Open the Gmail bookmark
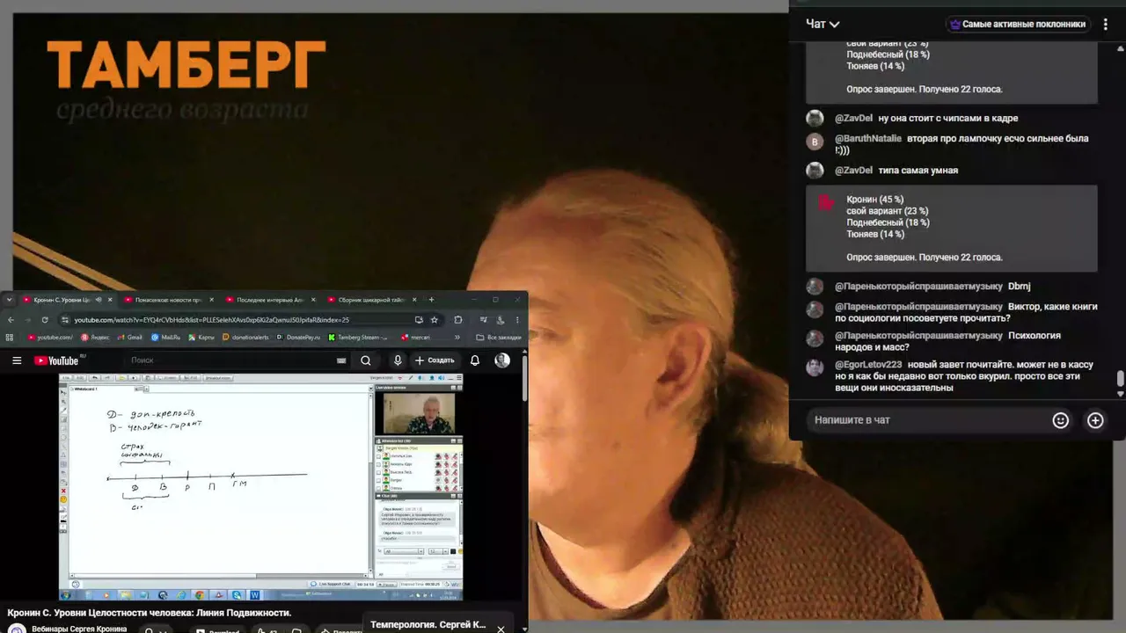Image resolution: width=1126 pixels, height=633 pixels. 130,337
